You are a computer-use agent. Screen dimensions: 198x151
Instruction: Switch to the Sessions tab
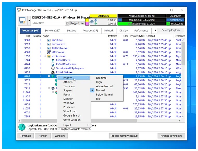tap(71, 31)
